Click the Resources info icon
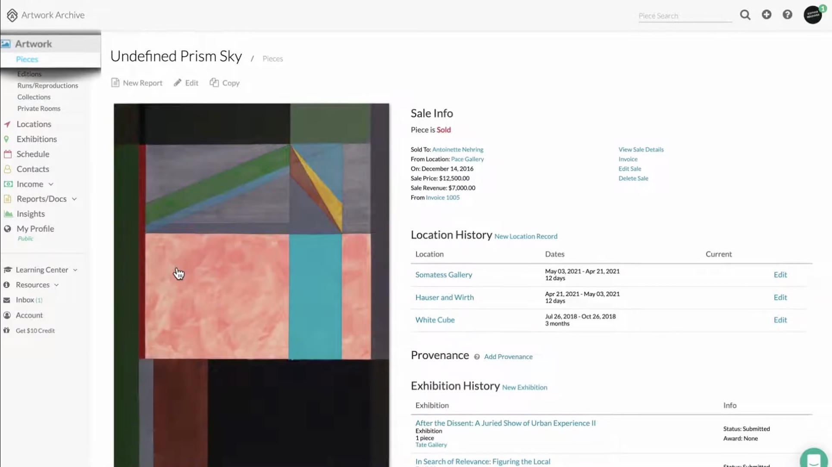This screenshot has height=467, width=832. click(x=6, y=285)
